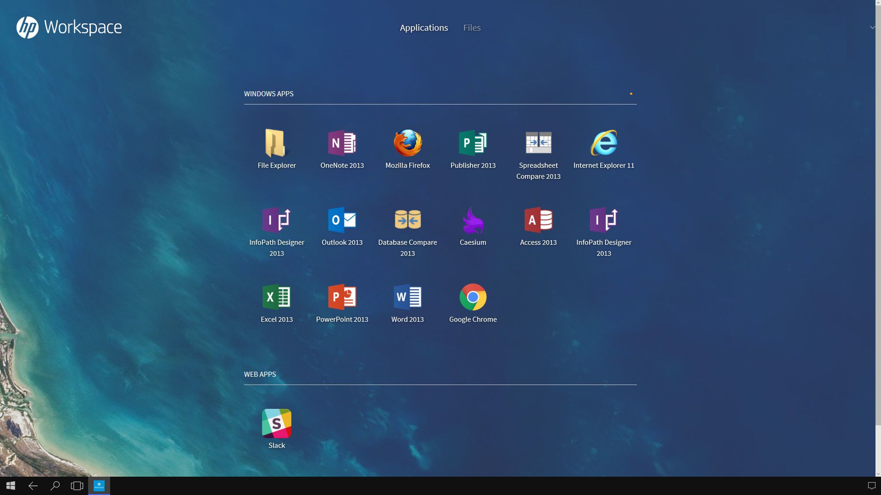Open the Action Center notifications

[871, 486]
